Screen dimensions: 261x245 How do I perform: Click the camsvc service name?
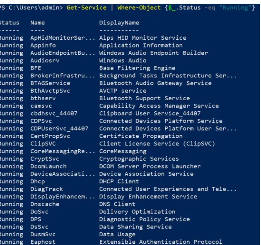point(41,106)
